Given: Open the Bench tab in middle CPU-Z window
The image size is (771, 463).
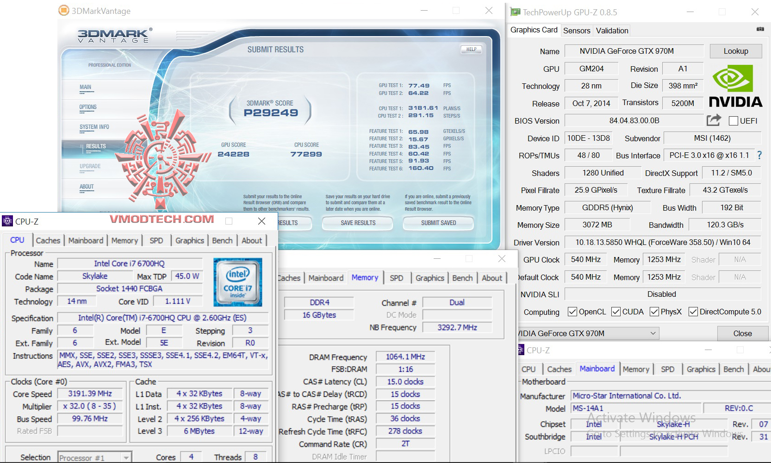Looking at the screenshot, I should click(x=462, y=278).
